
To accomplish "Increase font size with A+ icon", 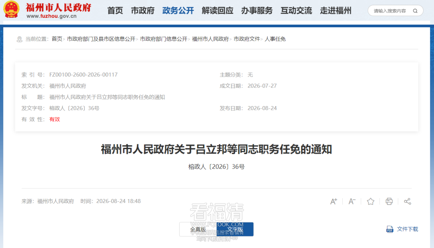I will [334, 201].
